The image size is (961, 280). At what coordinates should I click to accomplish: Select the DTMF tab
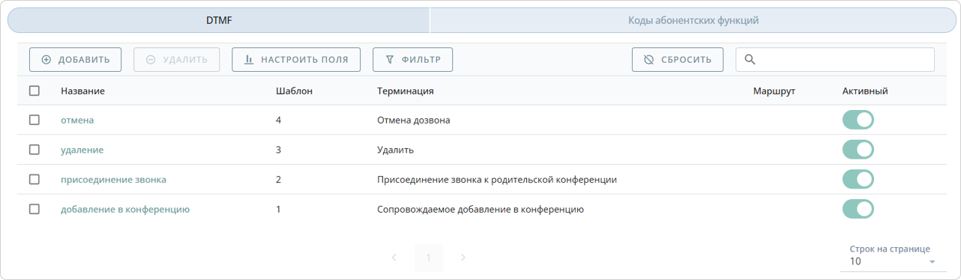219,20
